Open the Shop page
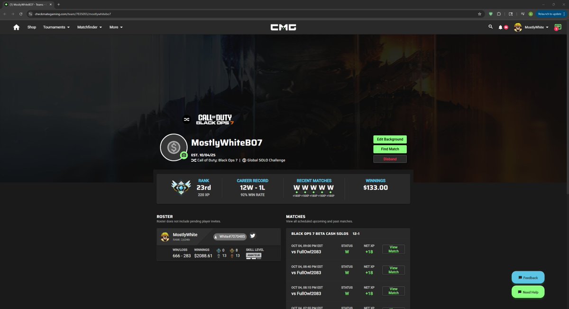The width and height of the screenshot is (569, 309). pos(32,27)
